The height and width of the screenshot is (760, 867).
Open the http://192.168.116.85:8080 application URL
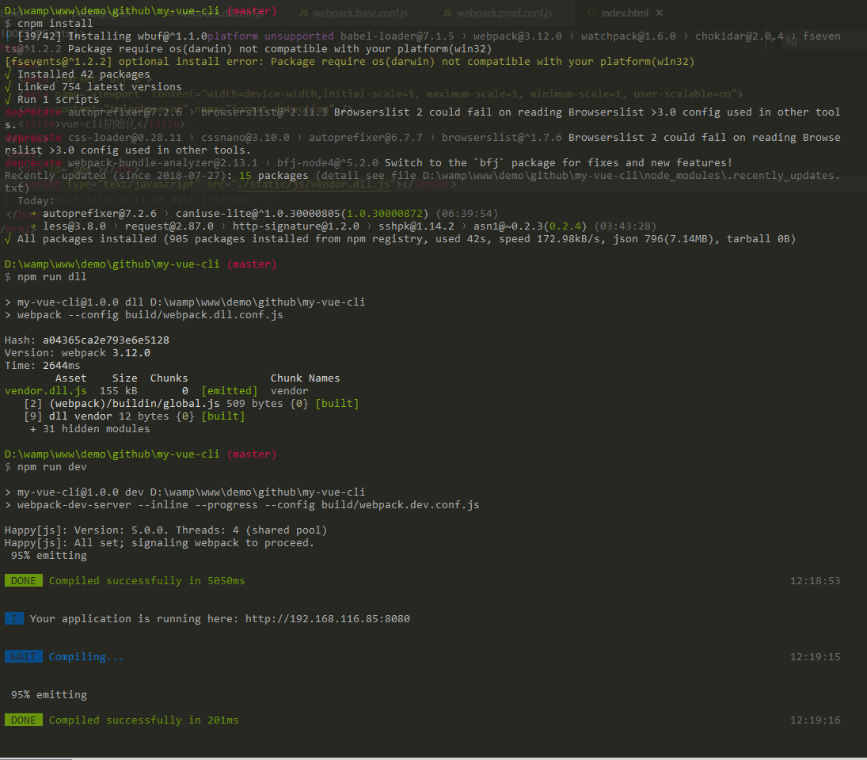point(327,618)
